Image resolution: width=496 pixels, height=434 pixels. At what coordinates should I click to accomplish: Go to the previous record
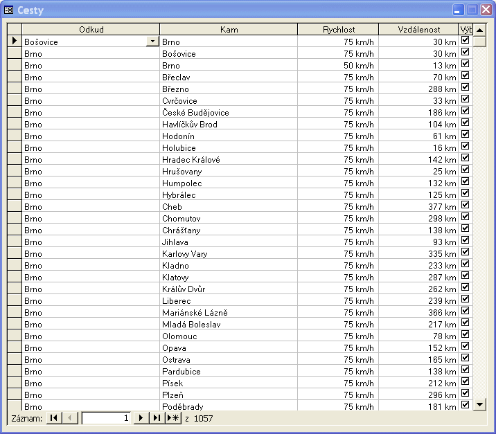71,418
